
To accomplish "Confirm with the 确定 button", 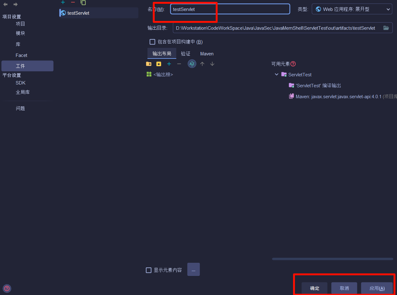I will [315, 288].
